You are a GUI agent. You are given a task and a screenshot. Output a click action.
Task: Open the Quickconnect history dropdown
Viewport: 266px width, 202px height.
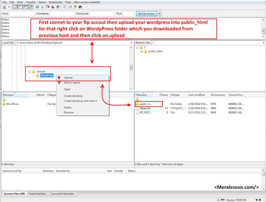(159, 14)
